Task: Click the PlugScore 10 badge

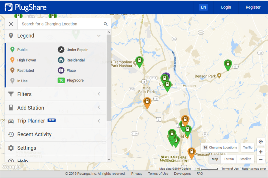Action: point(61,80)
